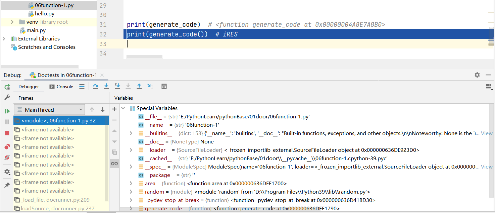Image resolution: width=495 pixels, height=213 pixels.
Task: Step into the function call
Action: click(x=106, y=86)
